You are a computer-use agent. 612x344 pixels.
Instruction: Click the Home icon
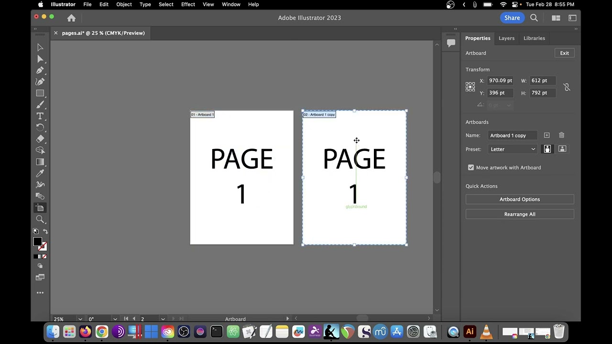point(71,18)
